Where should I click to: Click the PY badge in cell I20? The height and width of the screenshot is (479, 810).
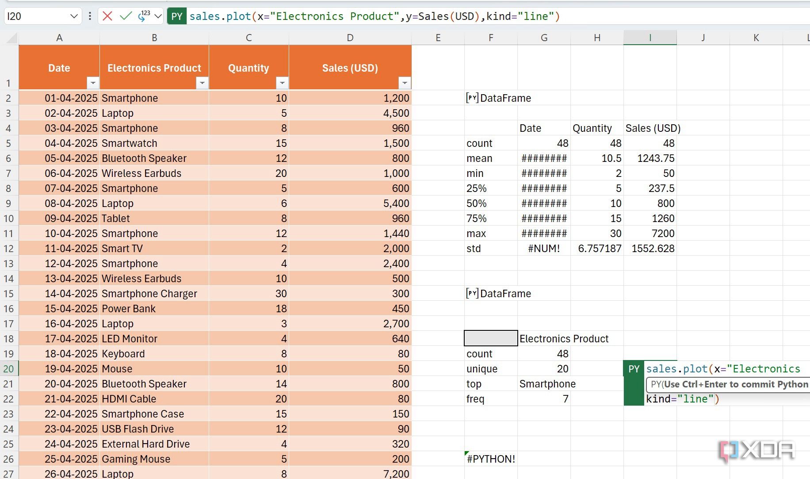(x=634, y=369)
